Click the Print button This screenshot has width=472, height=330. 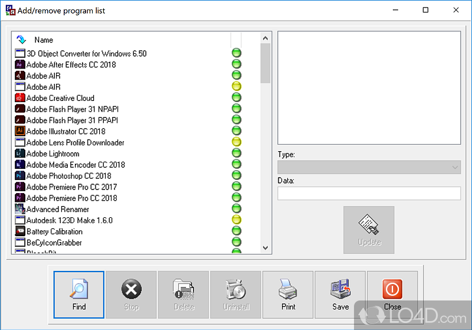point(288,295)
